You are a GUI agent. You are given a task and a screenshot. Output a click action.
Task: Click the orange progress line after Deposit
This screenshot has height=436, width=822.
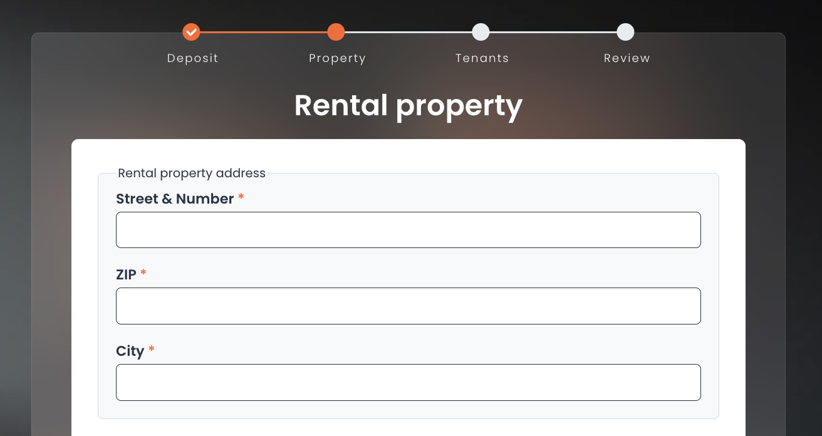click(263, 32)
